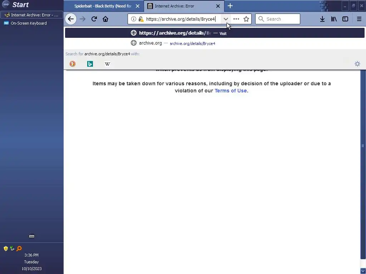The width and height of the screenshot is (366, 274).
Task: Follow the Terms of Use link
Action: 231,91
